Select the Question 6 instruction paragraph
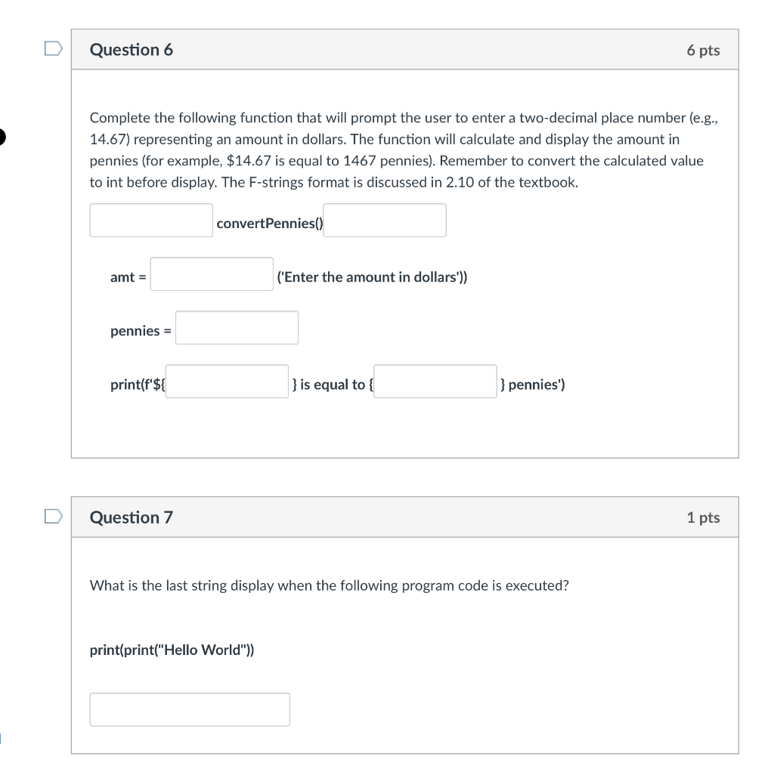This screenshot has width=774, height=769. pyautogui.click(x=403, y=149)
